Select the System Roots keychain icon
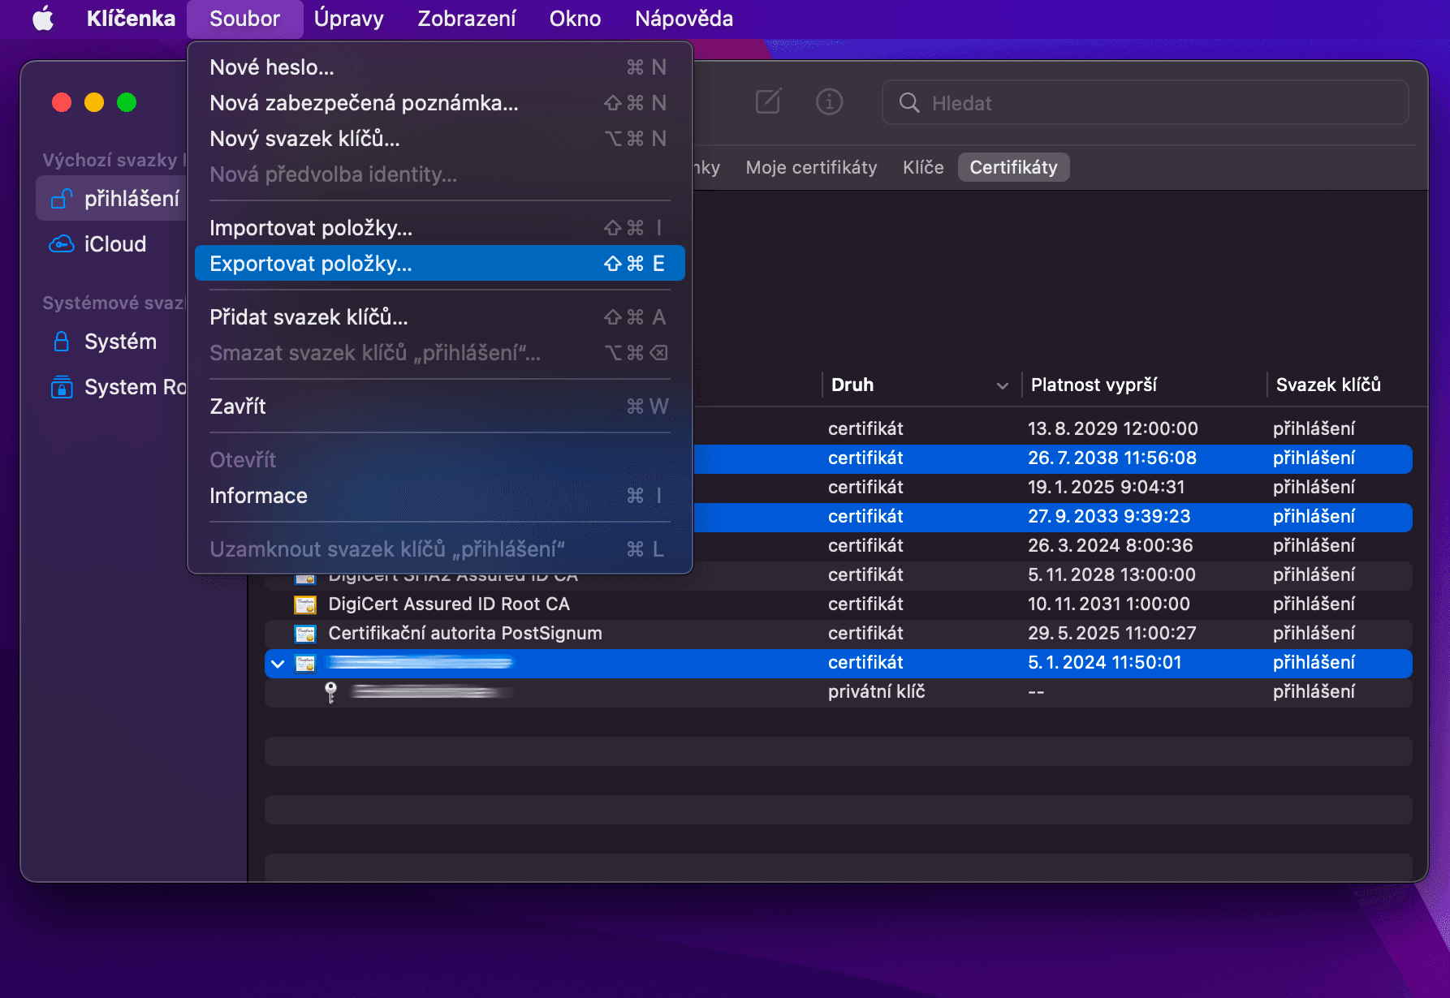This screenshot has width=1450, height=998. point(62,387)
